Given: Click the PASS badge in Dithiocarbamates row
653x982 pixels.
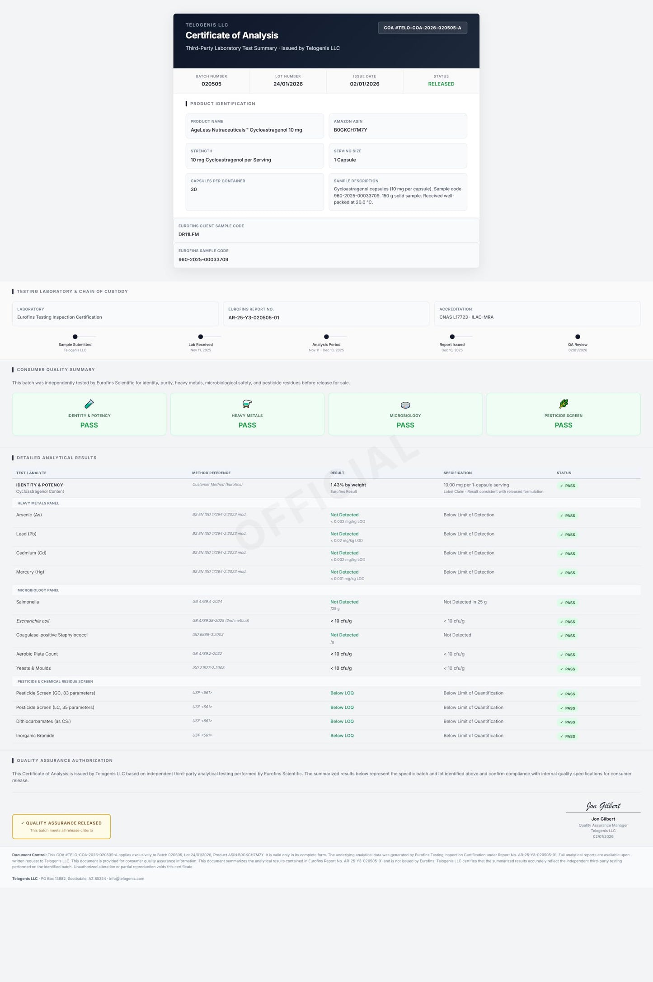Looking at the screenshot, I should 568,722.
